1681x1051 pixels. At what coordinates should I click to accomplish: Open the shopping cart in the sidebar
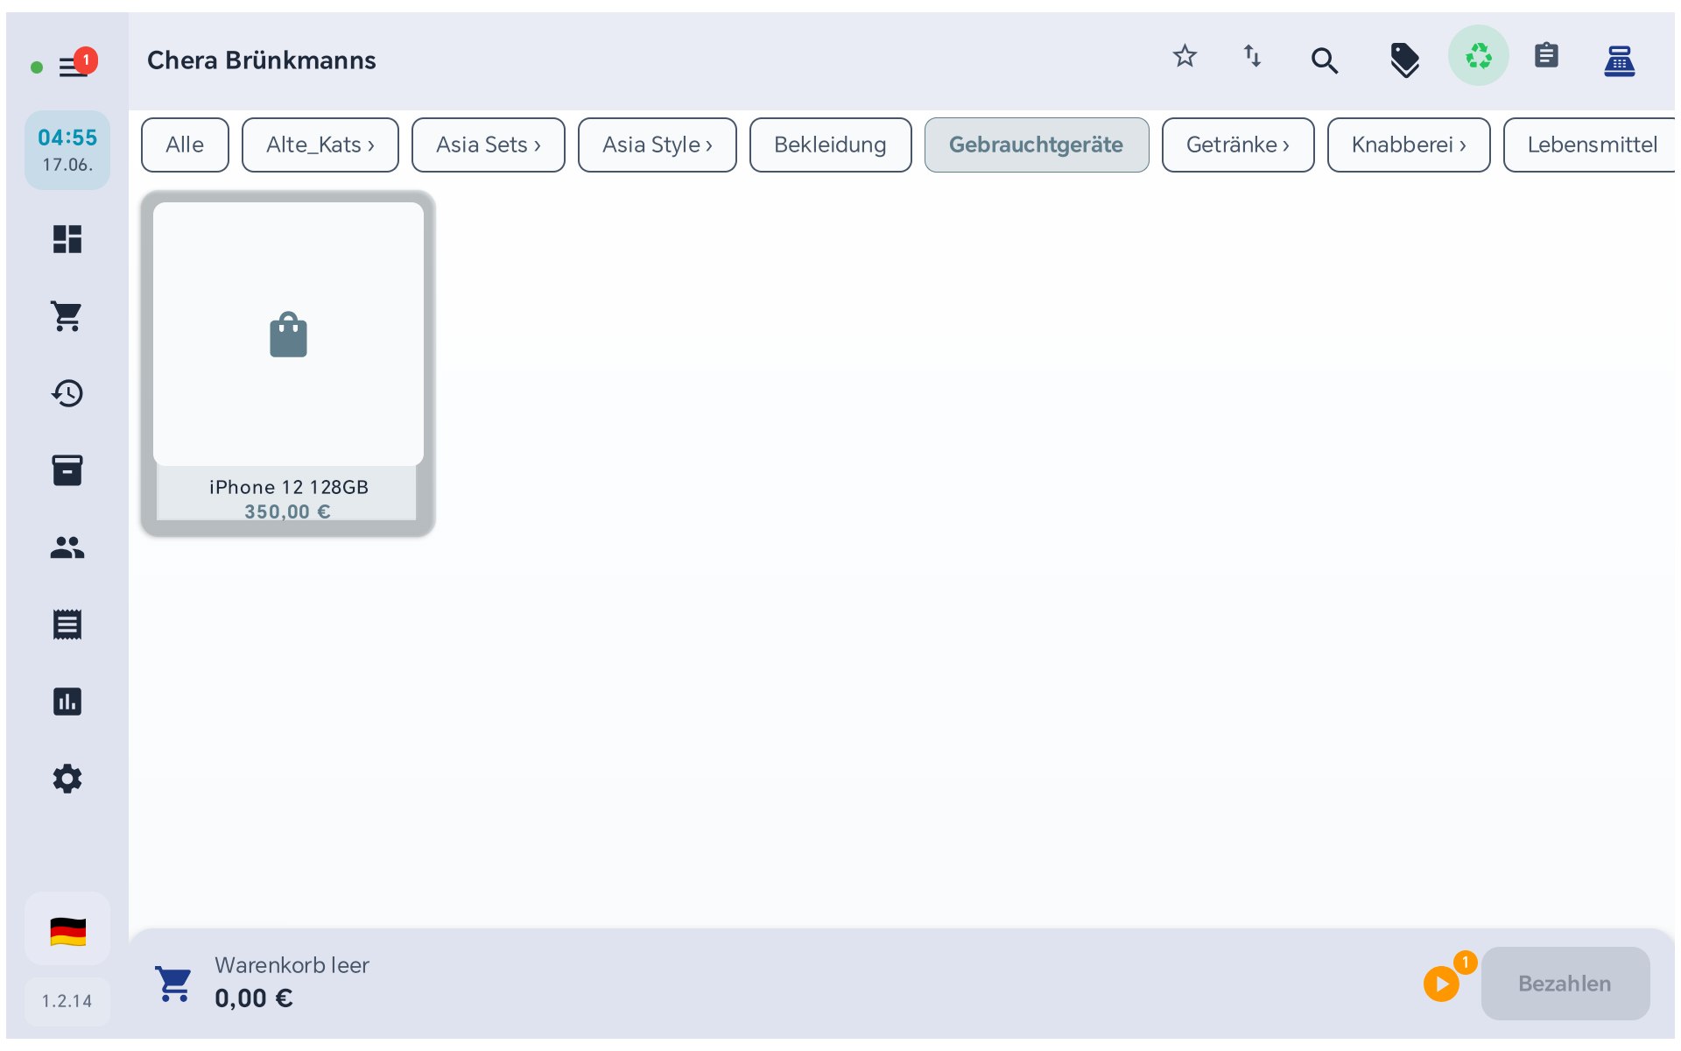click(x=67, y=316)
